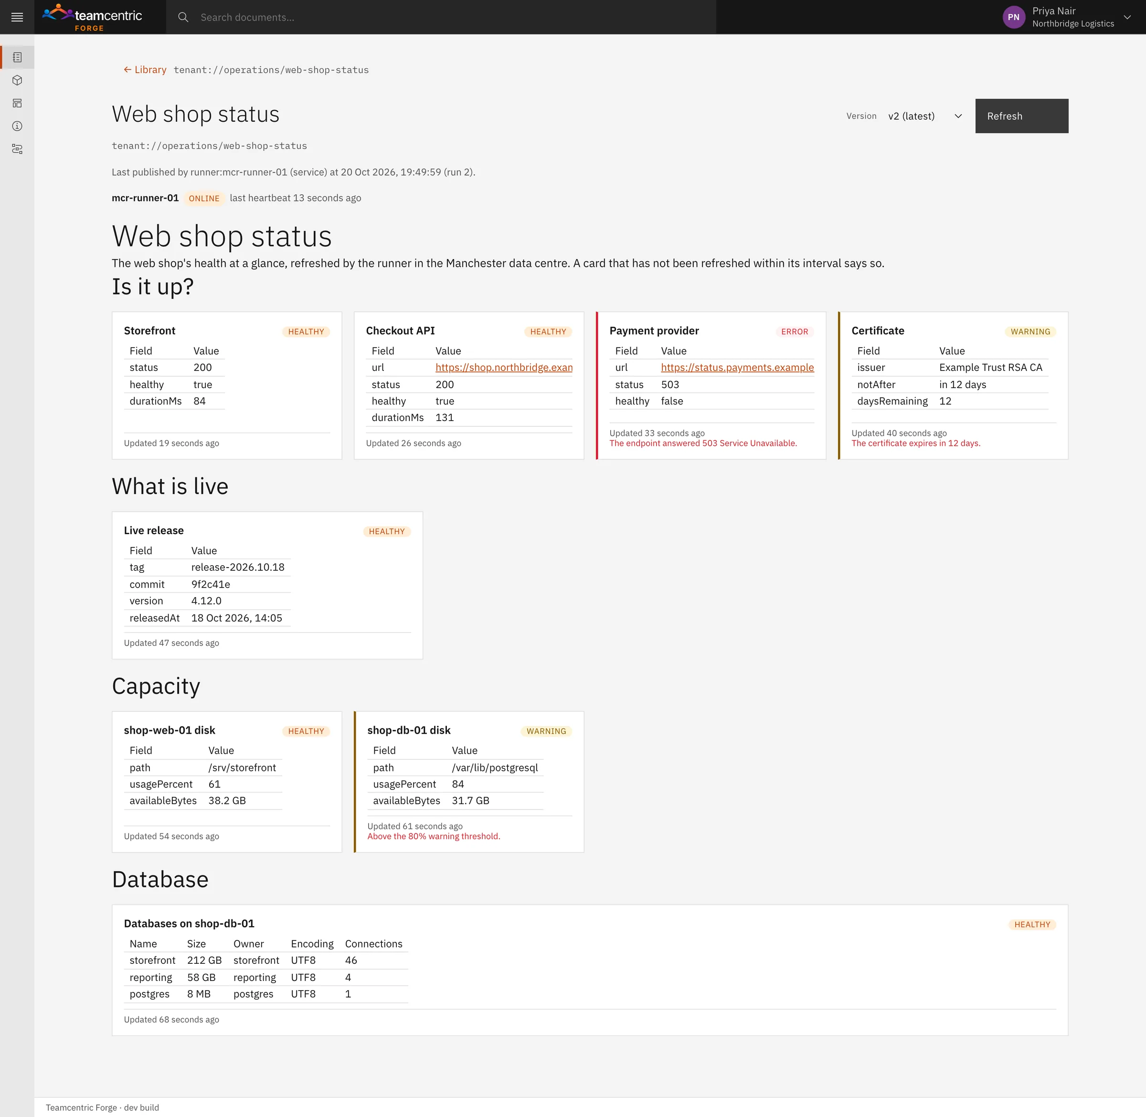Viewport: 1146px width, 1117px height.
Task: Click the 'Above the 80% warning threshold' message
Action: click(434, 837)
